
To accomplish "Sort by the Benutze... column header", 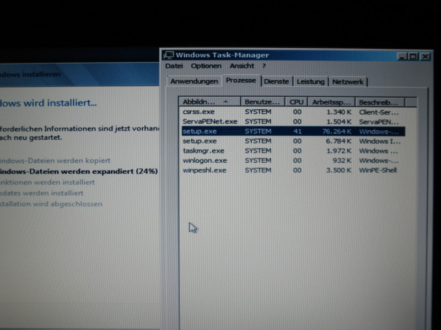I will pyautogui.click(x=262, y=102).
